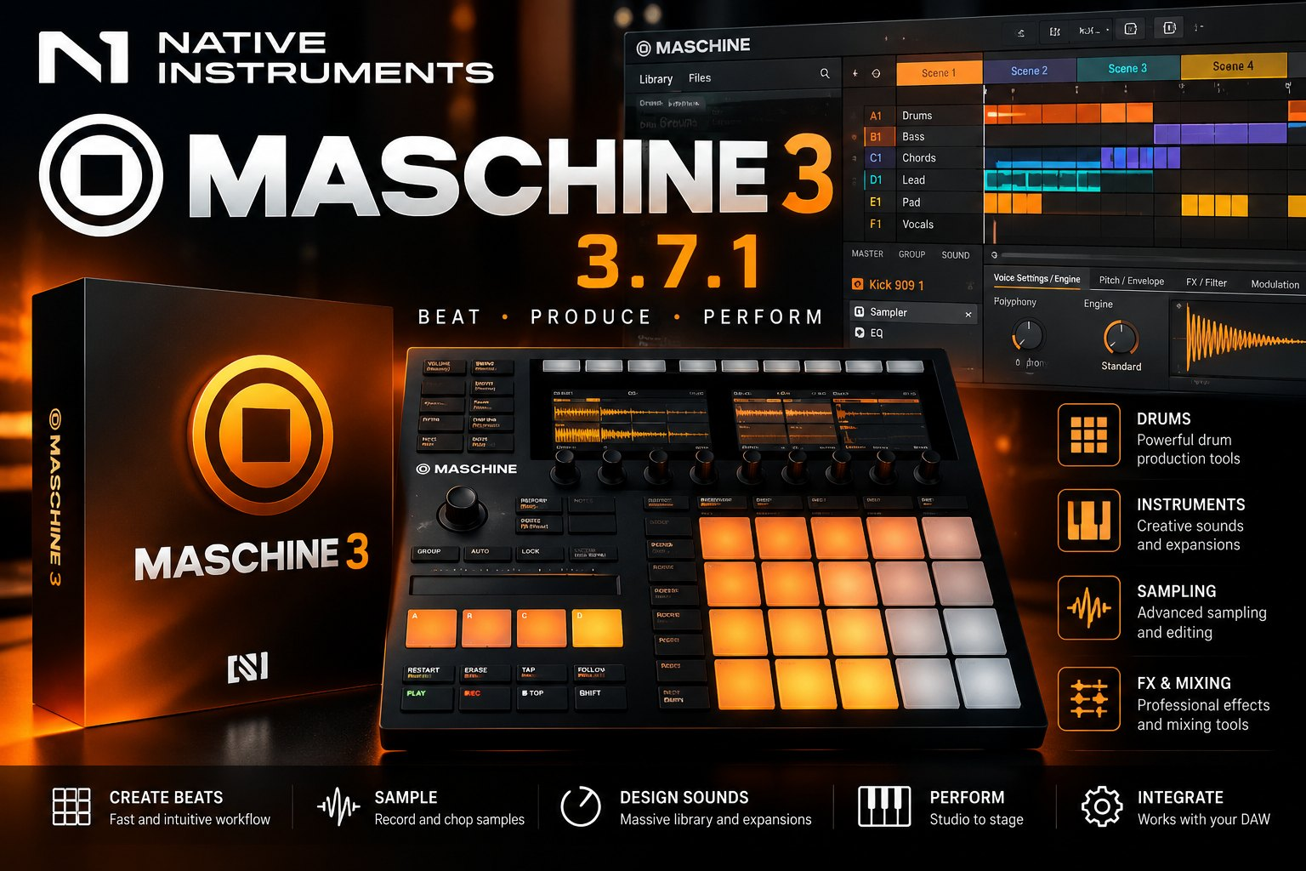Click the kick waveform display
1306x871 pixels.
(x=1239, y=340)
